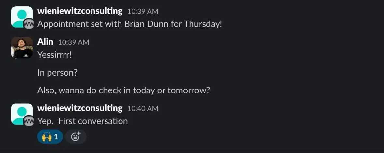Select the "Appointment set with Brian Dunn" message
The height and width of the screenshot is (153, 384).
[x=130, y=24]
